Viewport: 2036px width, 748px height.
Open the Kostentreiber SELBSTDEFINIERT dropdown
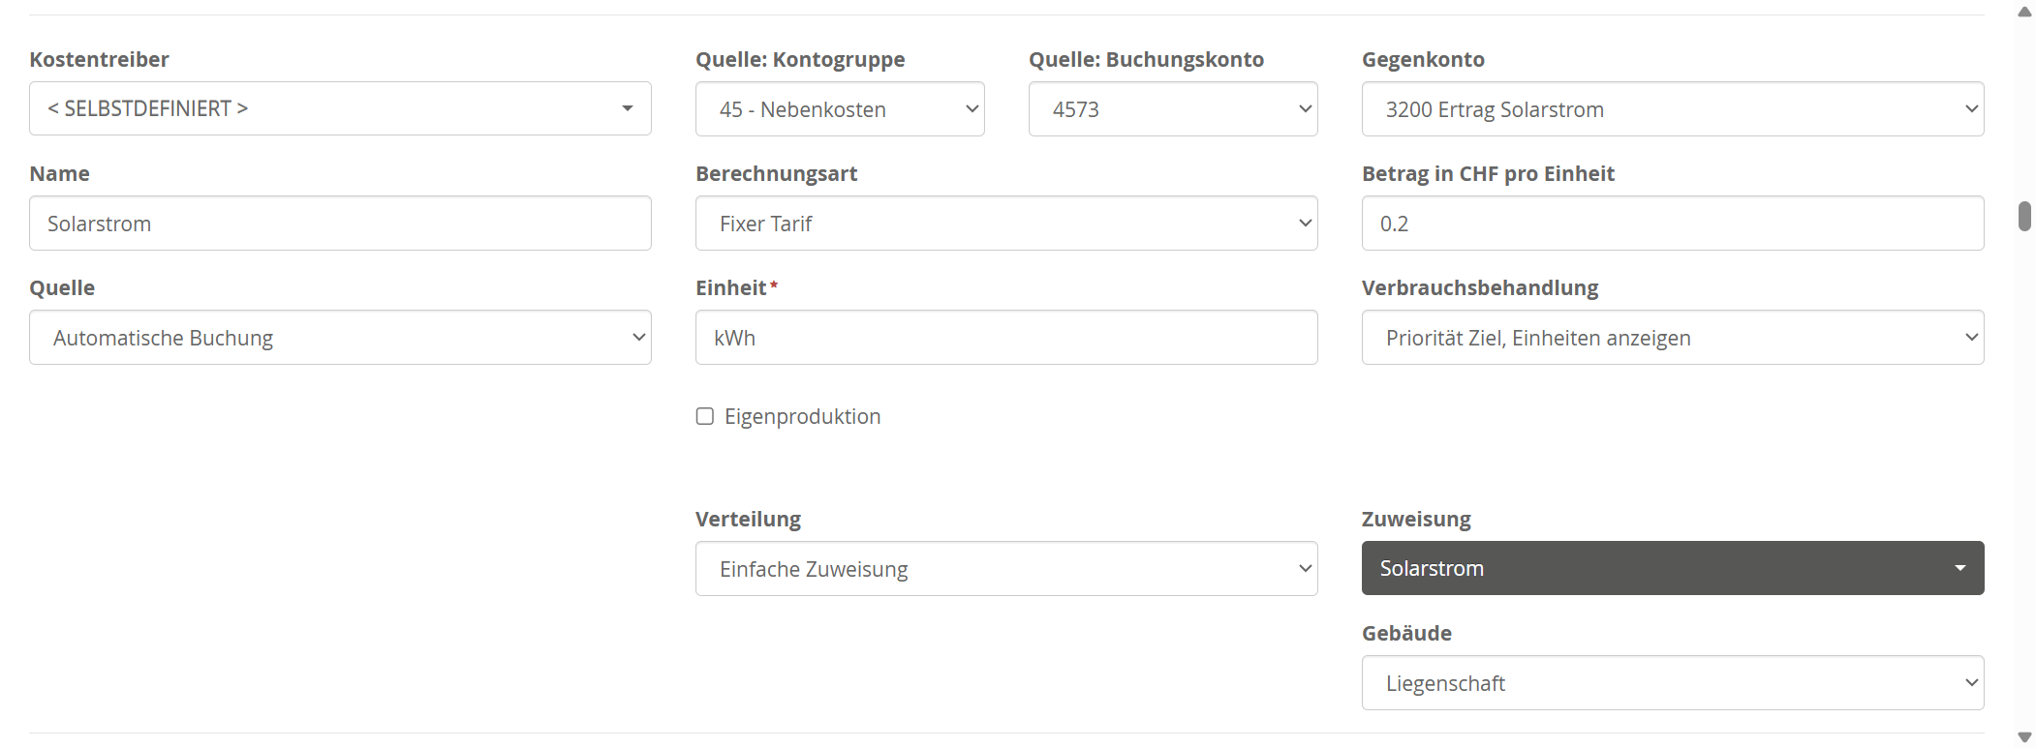(x=340, y=108)
